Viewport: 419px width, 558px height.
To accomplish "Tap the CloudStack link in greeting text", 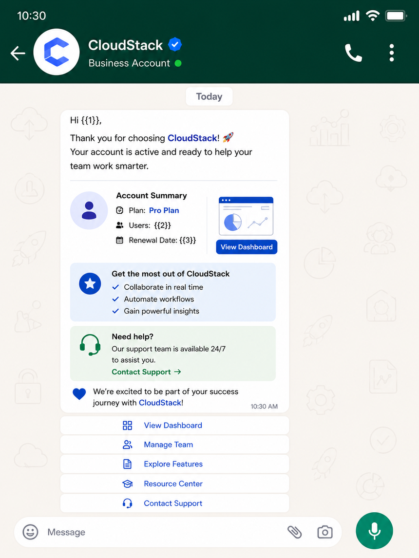I will click(192, 138).
